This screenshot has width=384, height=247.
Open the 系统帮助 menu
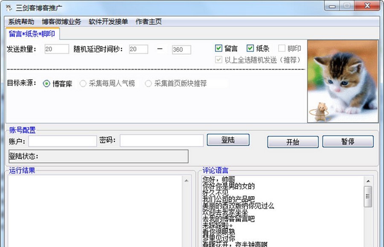tap(21, 22)
